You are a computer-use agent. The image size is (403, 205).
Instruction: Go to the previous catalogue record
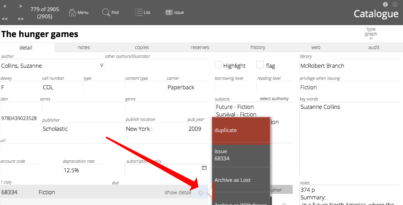[x=5, y=6]
